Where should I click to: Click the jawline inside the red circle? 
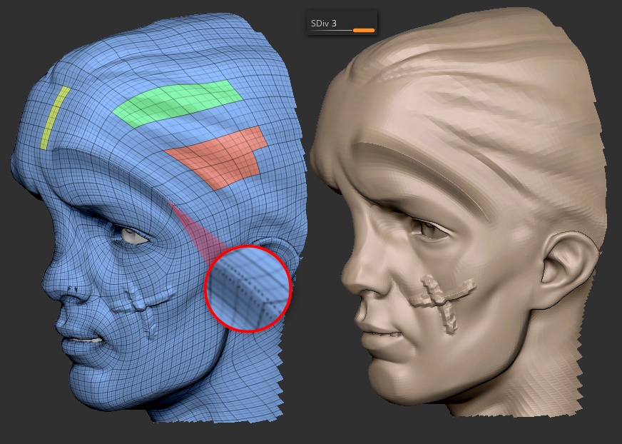(x=250, y=286)
